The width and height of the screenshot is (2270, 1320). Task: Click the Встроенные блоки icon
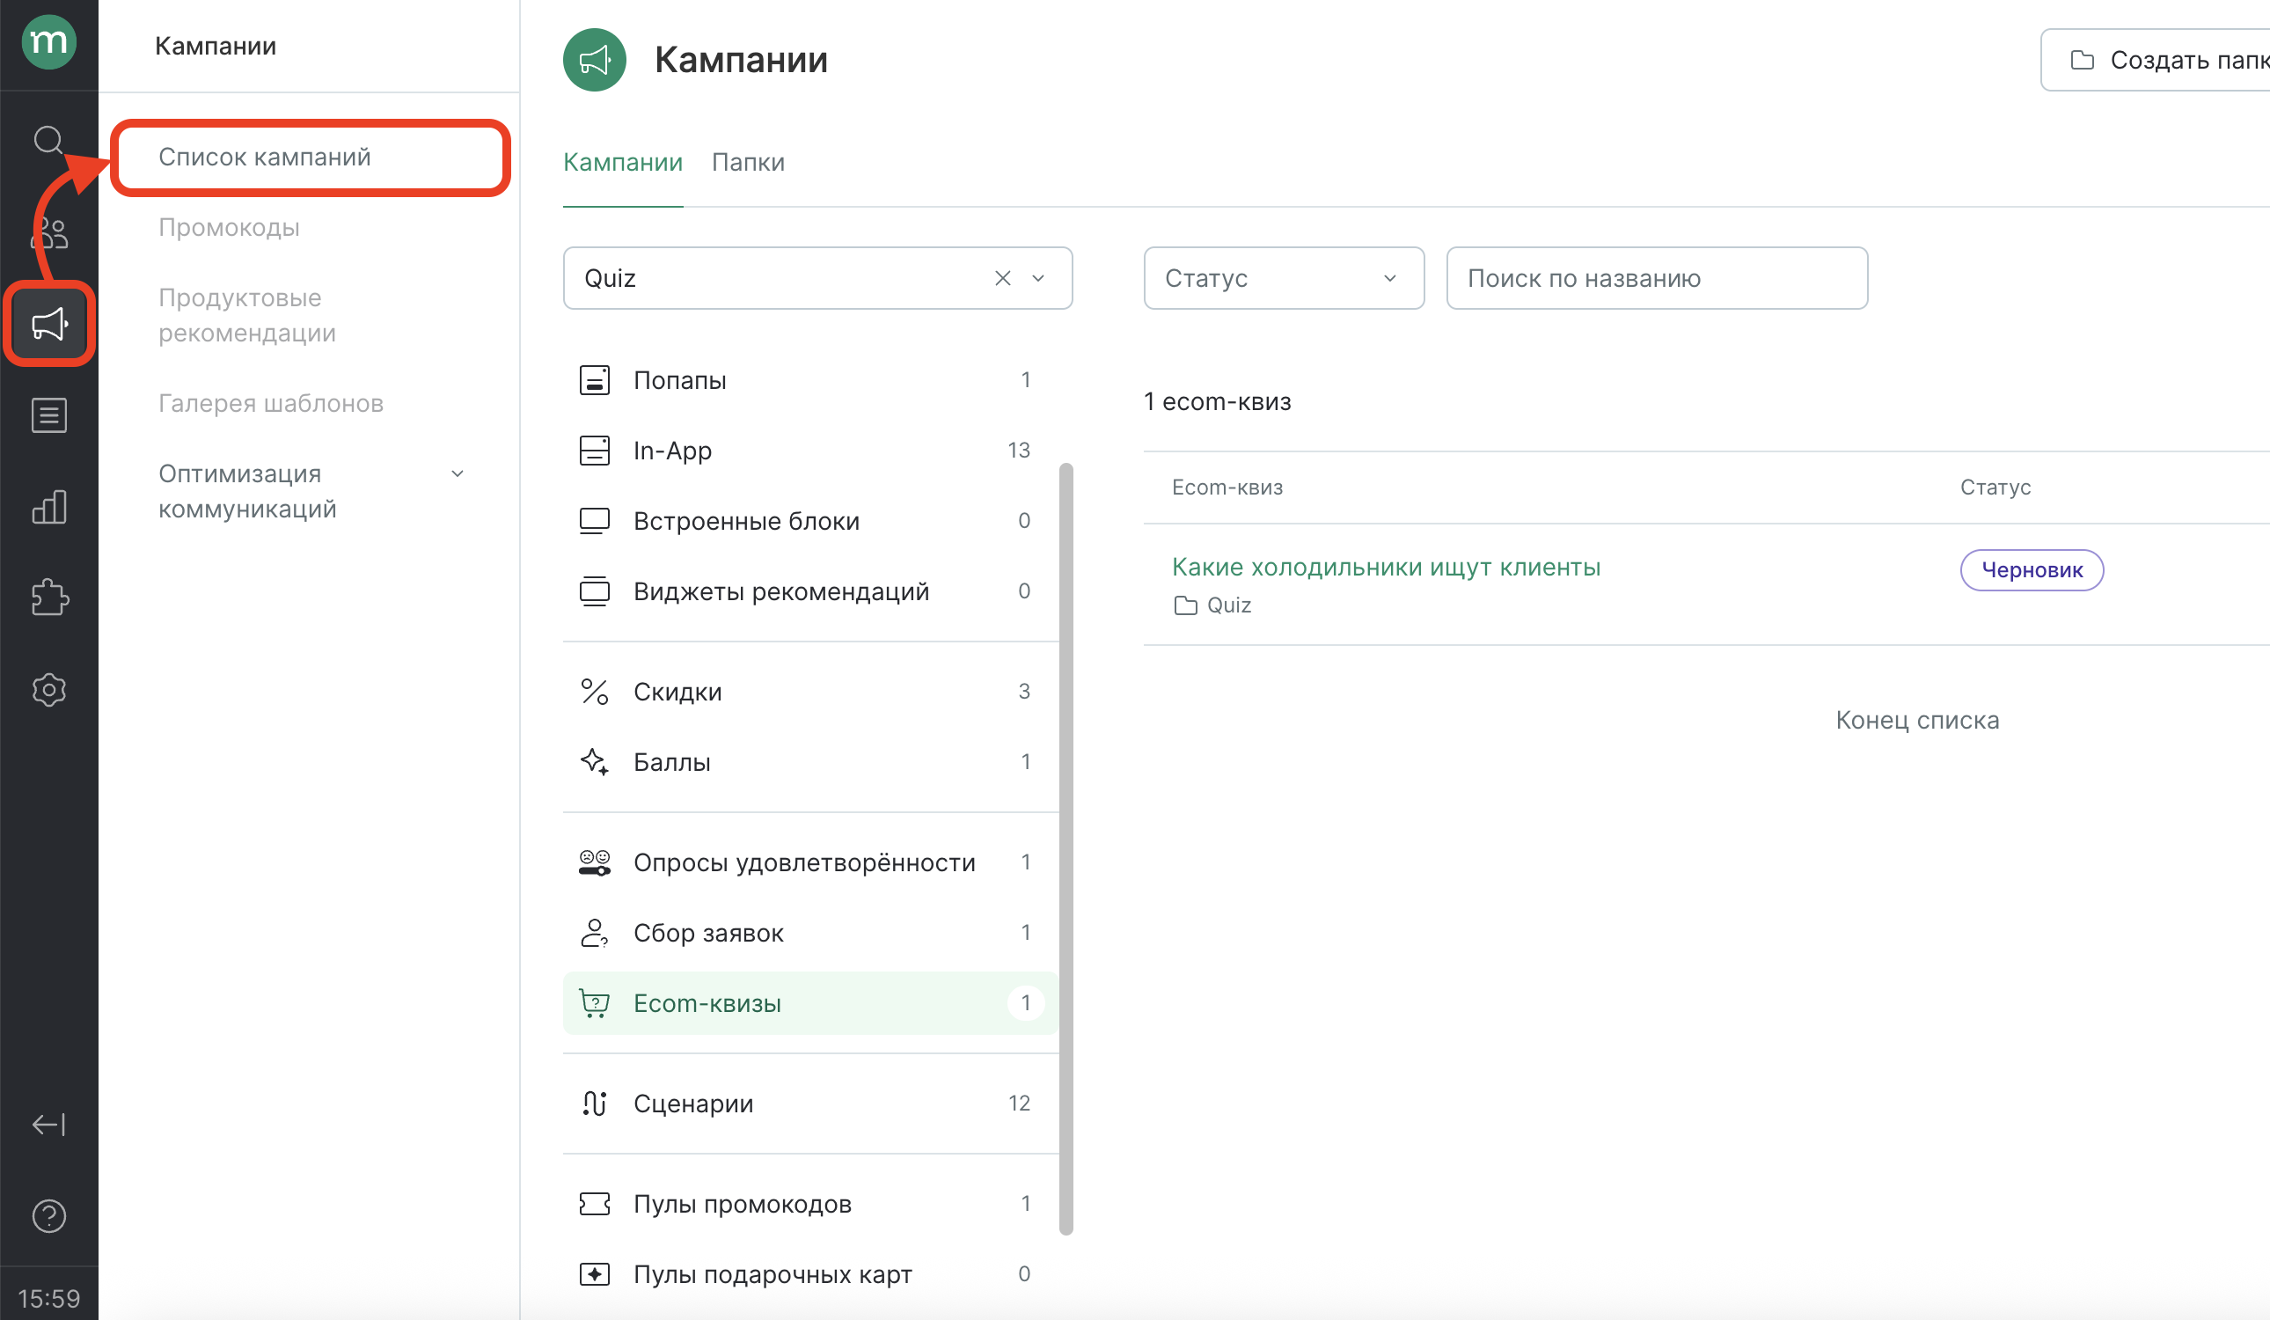coord(595,521)
